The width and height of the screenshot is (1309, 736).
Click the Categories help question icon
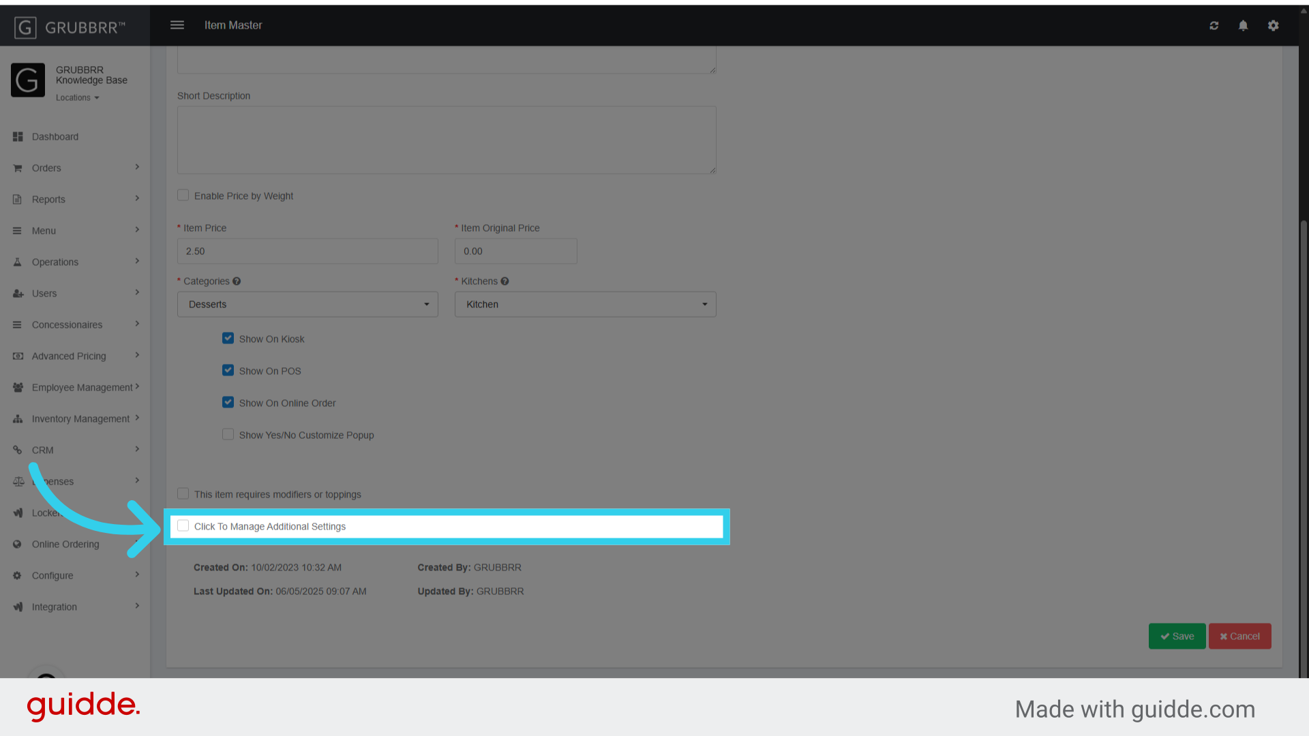pyautogui.click(x=237, y=281)
